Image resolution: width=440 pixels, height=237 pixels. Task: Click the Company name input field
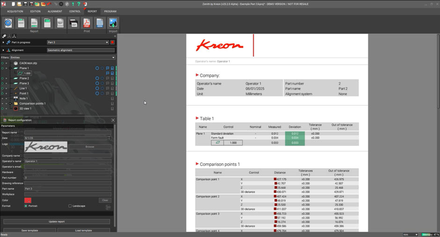coord(67,156)
